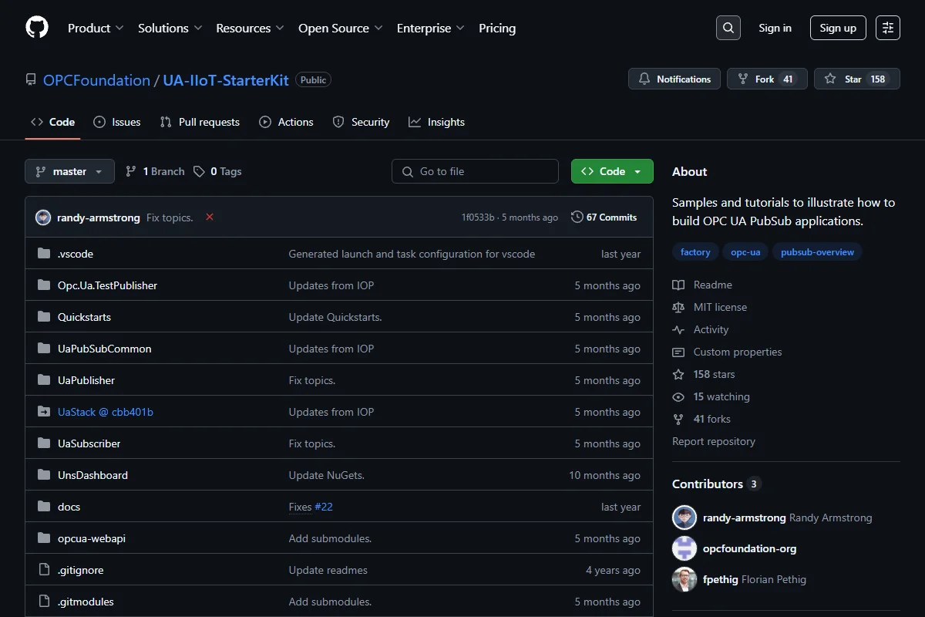
Task: Click the star icon next to 158 stars
Action: pos(678,374)
